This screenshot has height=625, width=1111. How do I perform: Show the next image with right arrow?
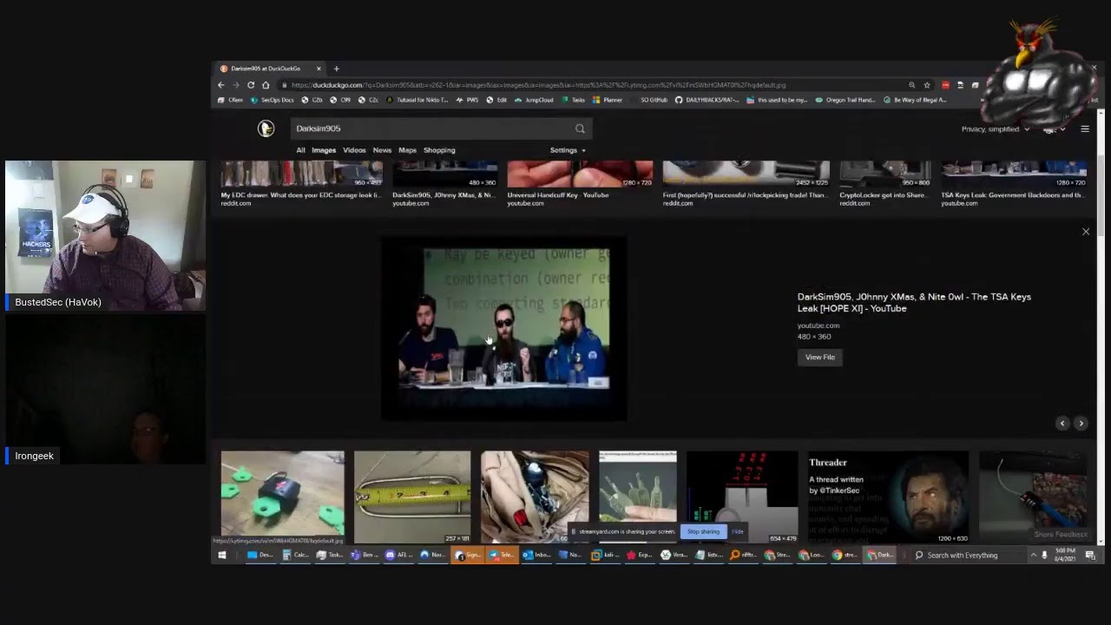pyautogui.click(x=1081, y=423)
